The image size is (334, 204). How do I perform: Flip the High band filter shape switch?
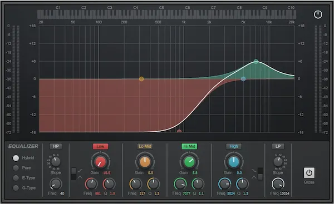pyautogui.click(x=260, y=174)
